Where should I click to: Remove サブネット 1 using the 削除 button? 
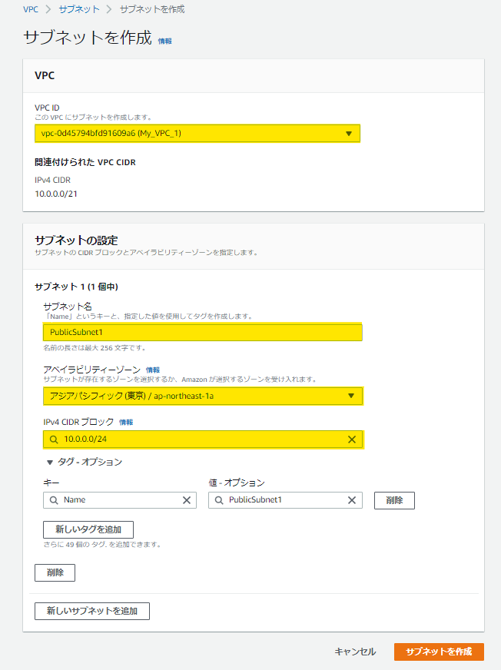click(55, 572)
